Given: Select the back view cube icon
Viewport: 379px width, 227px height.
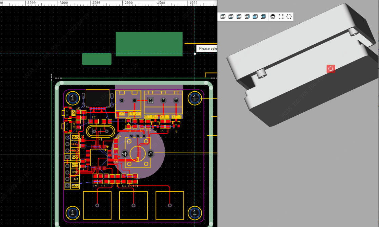Looking at the screenshot, I should 263,17.
